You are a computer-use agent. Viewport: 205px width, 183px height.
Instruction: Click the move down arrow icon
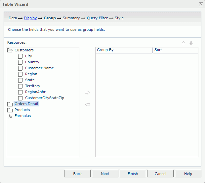[x=191, y=43]
